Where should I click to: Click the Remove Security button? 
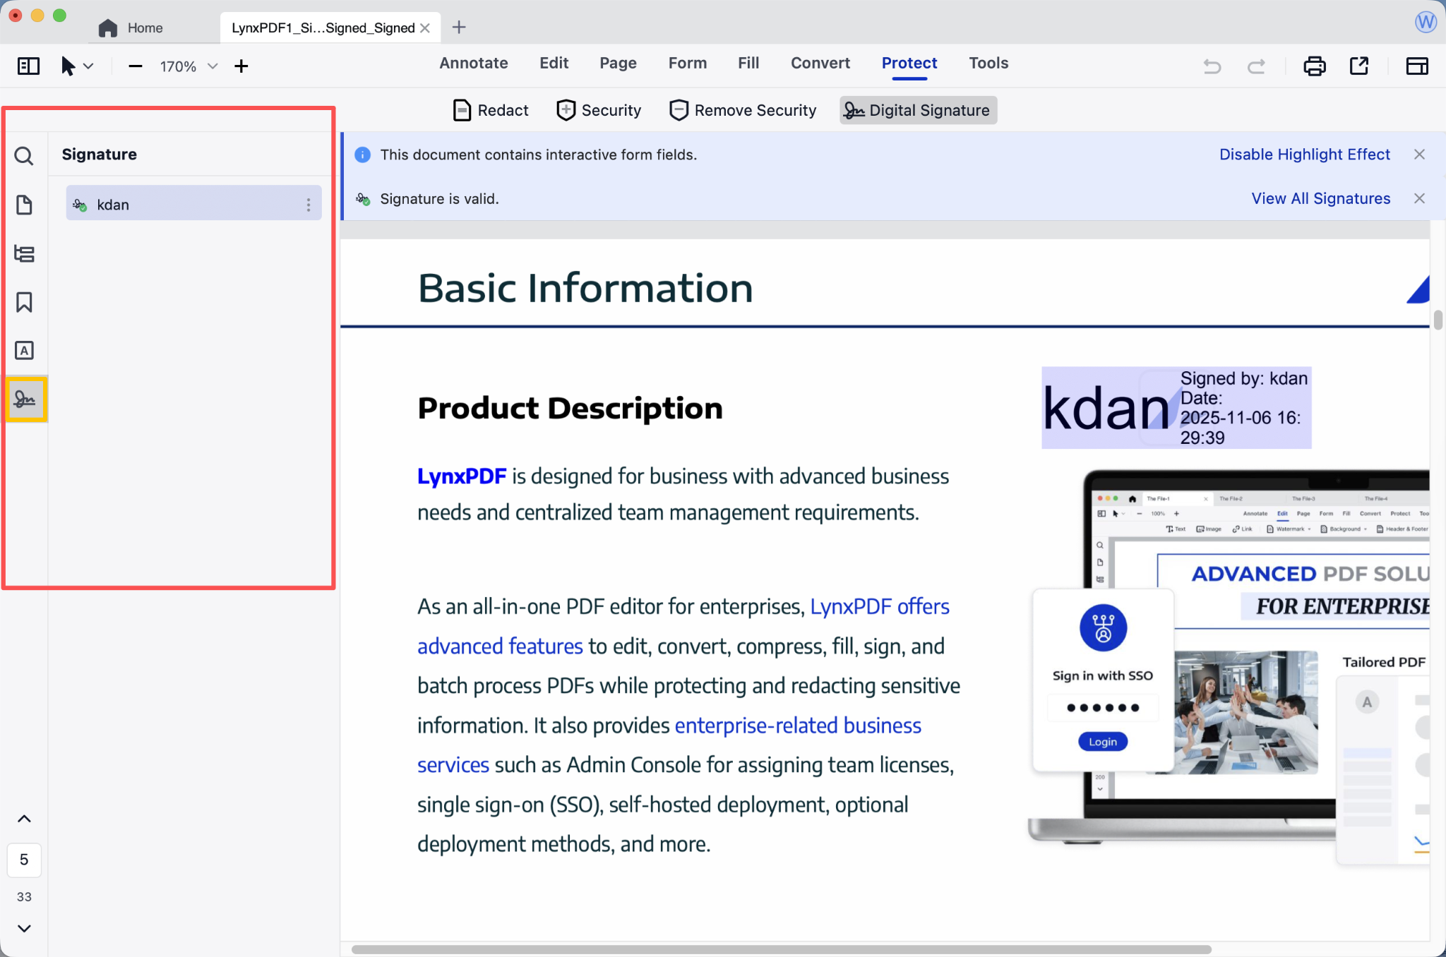743,110
